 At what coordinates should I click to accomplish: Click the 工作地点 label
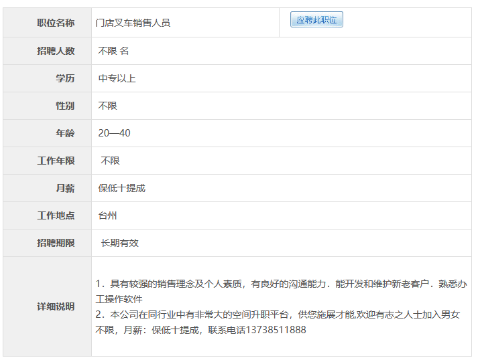point(56,215)
